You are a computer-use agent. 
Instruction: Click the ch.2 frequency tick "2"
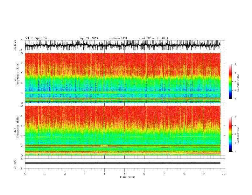point(22,146)
